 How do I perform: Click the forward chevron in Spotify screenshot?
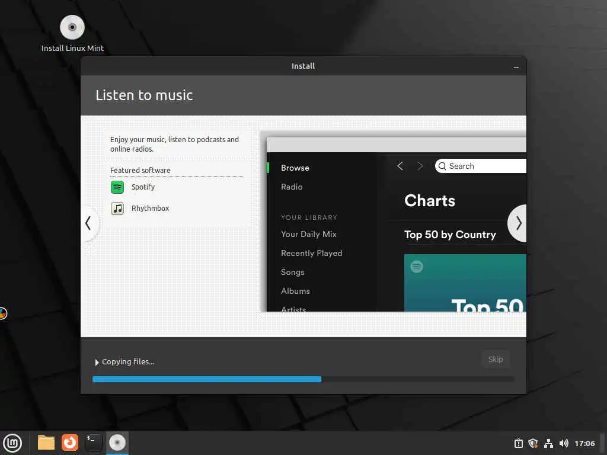tap(420, 166)
